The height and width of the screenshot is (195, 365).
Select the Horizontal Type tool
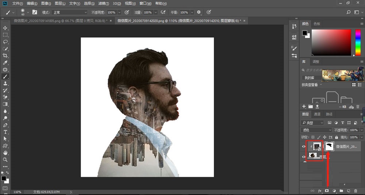click(x=5, y=132)
